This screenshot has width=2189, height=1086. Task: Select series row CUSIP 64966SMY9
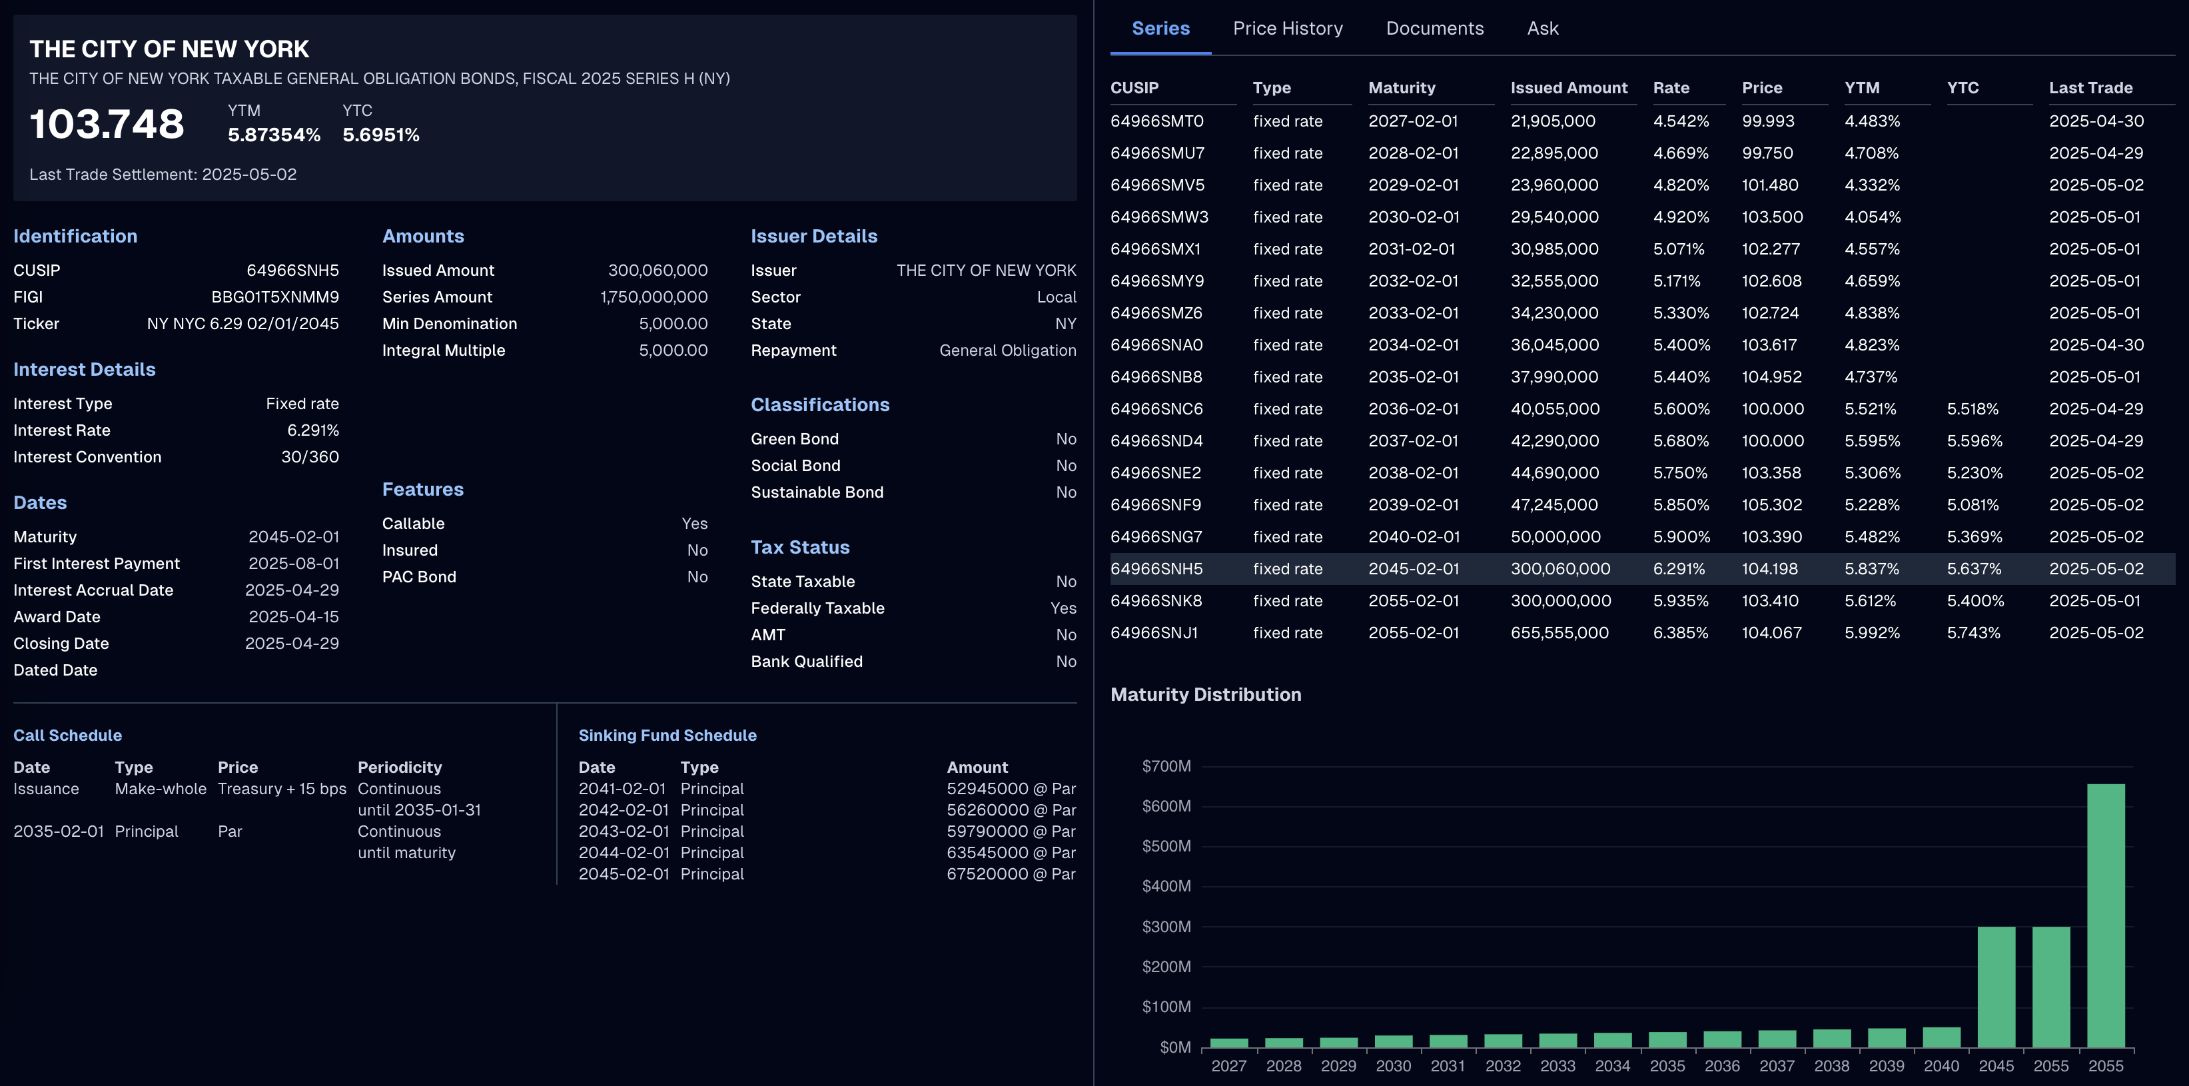(x=1641, y=280)
